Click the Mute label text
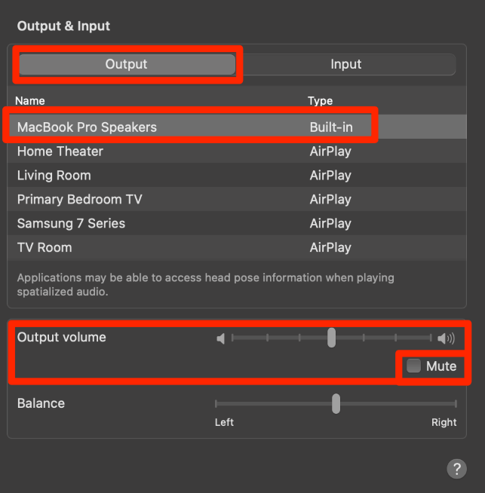This screenshot has width=485, height=493. coord(441,366)
